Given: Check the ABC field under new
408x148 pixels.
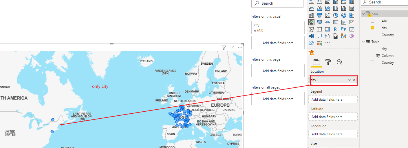Looking at the screenshot, I should pyautogui.click(x=372, y=21).
